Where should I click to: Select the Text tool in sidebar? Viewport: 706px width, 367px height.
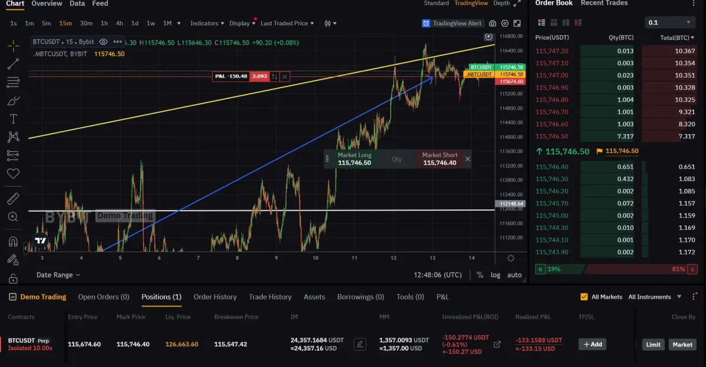[13, 119]
